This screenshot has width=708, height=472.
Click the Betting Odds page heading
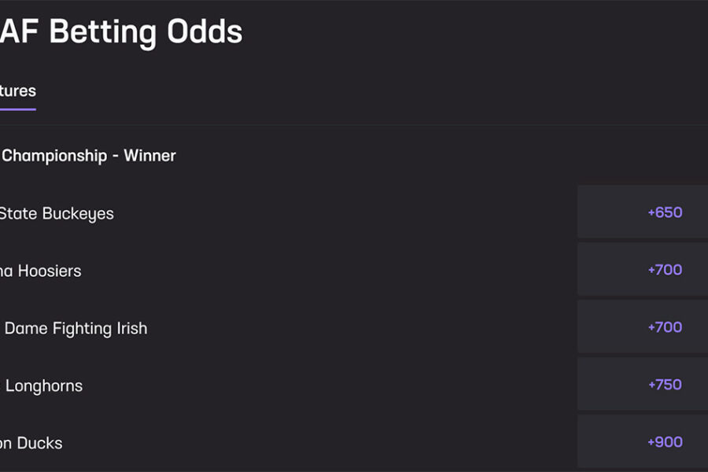pos(121,31)
